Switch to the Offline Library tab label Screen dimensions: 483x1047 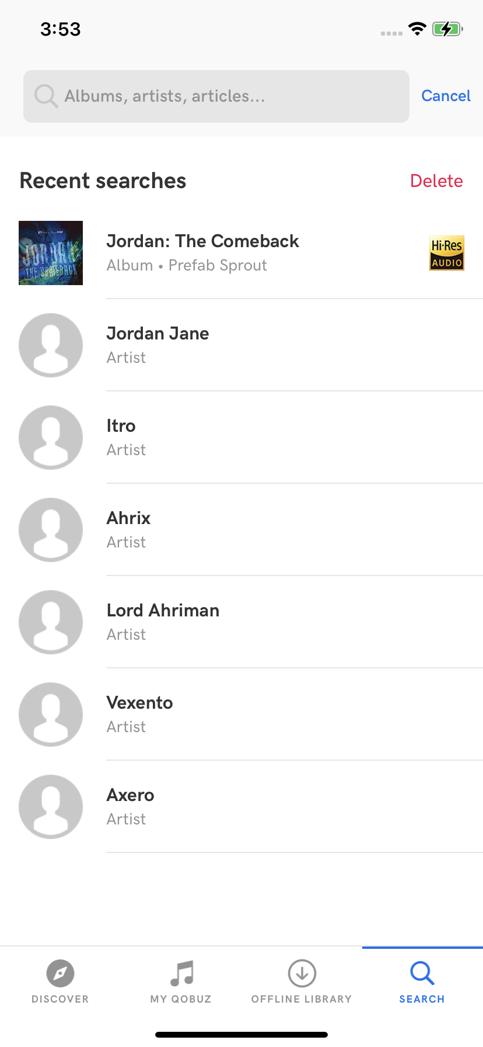302,999
